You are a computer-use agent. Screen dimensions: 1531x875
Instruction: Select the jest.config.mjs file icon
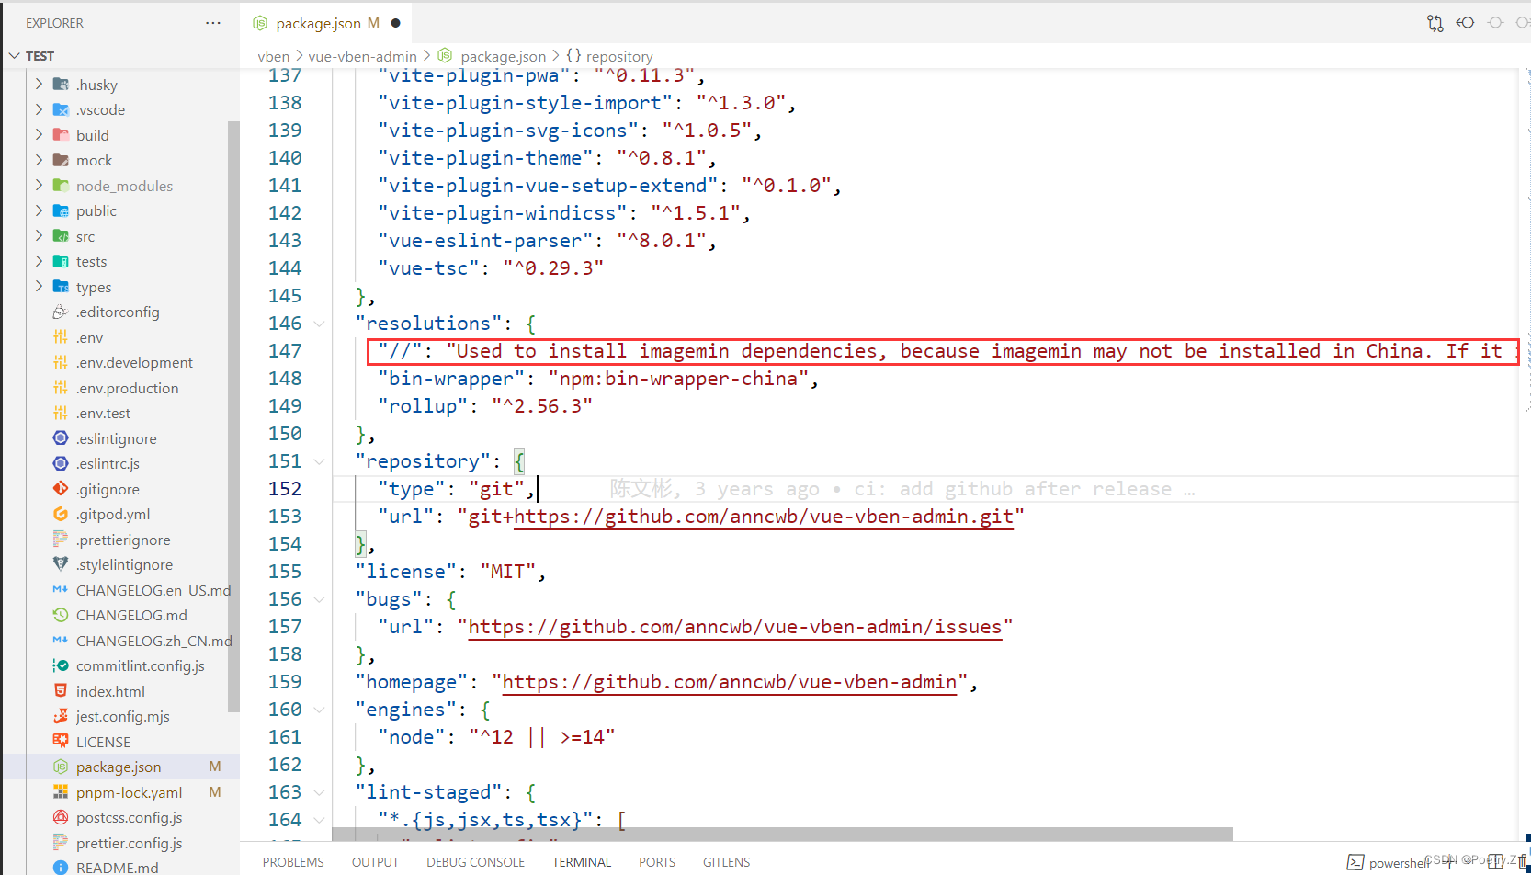(x=60, y=716)
